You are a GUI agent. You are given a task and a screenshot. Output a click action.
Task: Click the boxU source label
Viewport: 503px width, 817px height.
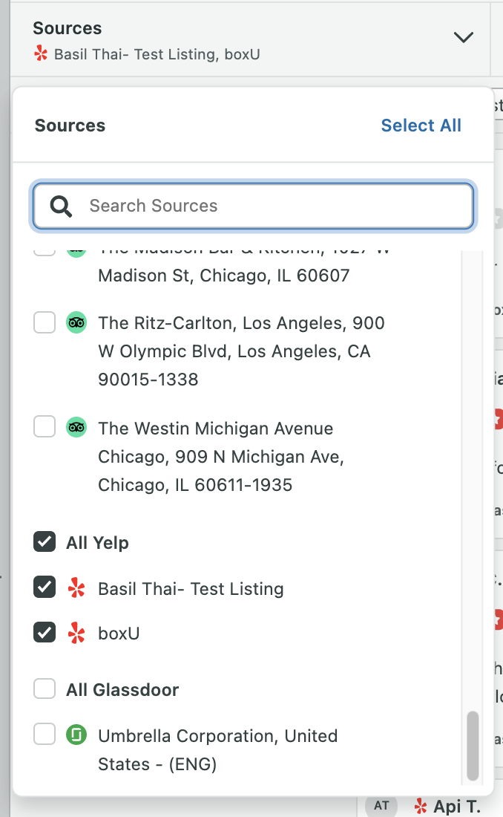point(119,634)
